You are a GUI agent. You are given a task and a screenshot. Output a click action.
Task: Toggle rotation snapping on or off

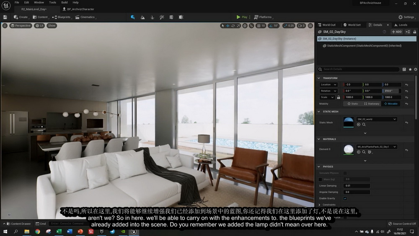(271, 26)
